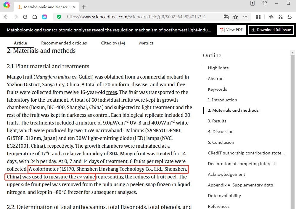Jump to Acknowledgement in outline
This screenshot has width=296, height=209.
pyautogui.click(x=226, y=174)
